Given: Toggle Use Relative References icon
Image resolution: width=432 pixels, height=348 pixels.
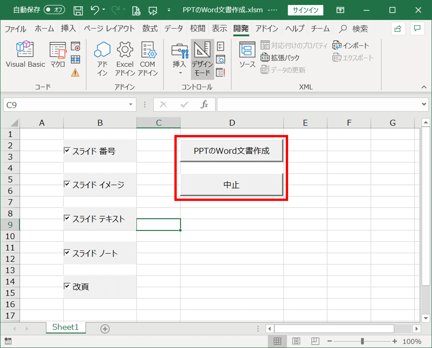Looking at the screenshot, I should [x=75, y=59].
